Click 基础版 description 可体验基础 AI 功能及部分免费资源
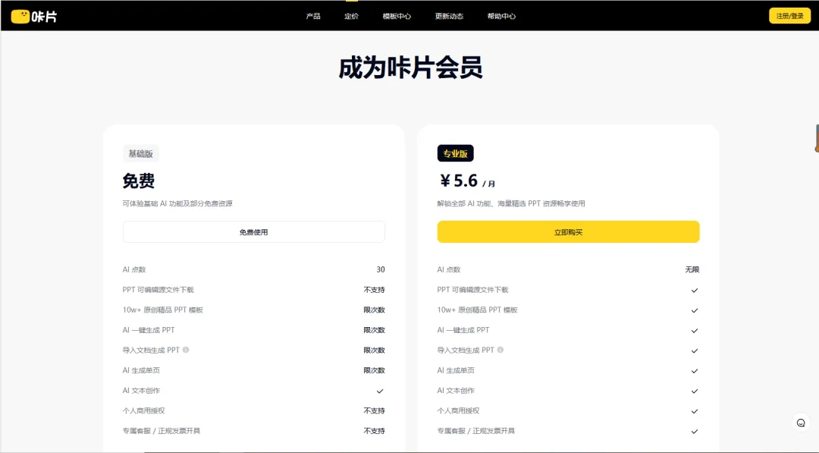 (177, 204)
